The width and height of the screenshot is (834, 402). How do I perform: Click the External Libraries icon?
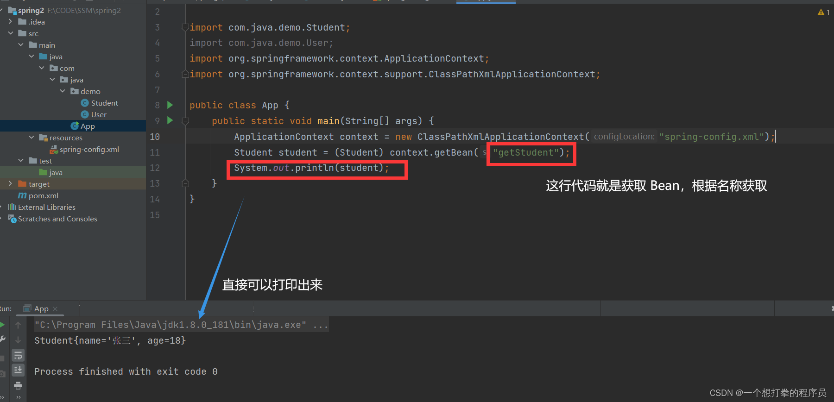(x=12, y=207)
